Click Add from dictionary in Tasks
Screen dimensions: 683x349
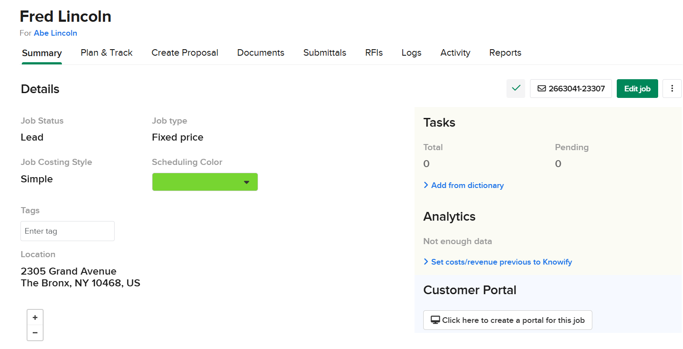coord(467,185)
